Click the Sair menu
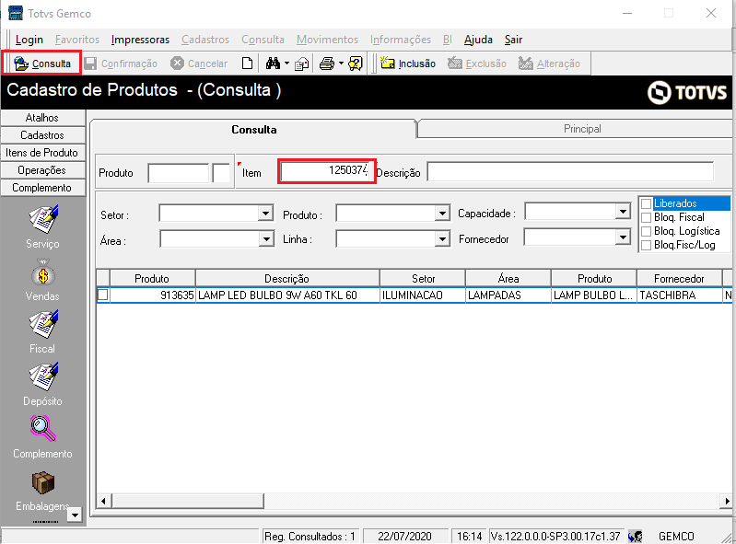 click(x=513, y=40)
